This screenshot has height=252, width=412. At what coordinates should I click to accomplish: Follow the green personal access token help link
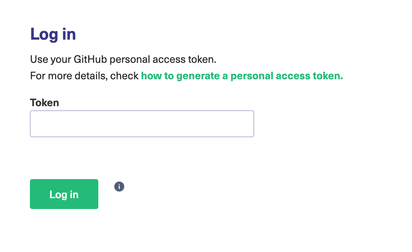click(242, 76)
